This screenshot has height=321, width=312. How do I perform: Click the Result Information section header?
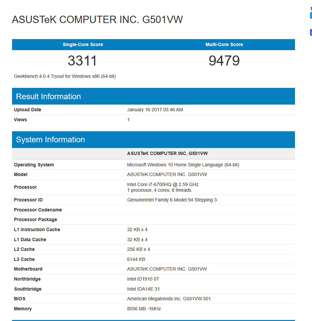coord(48,97)
